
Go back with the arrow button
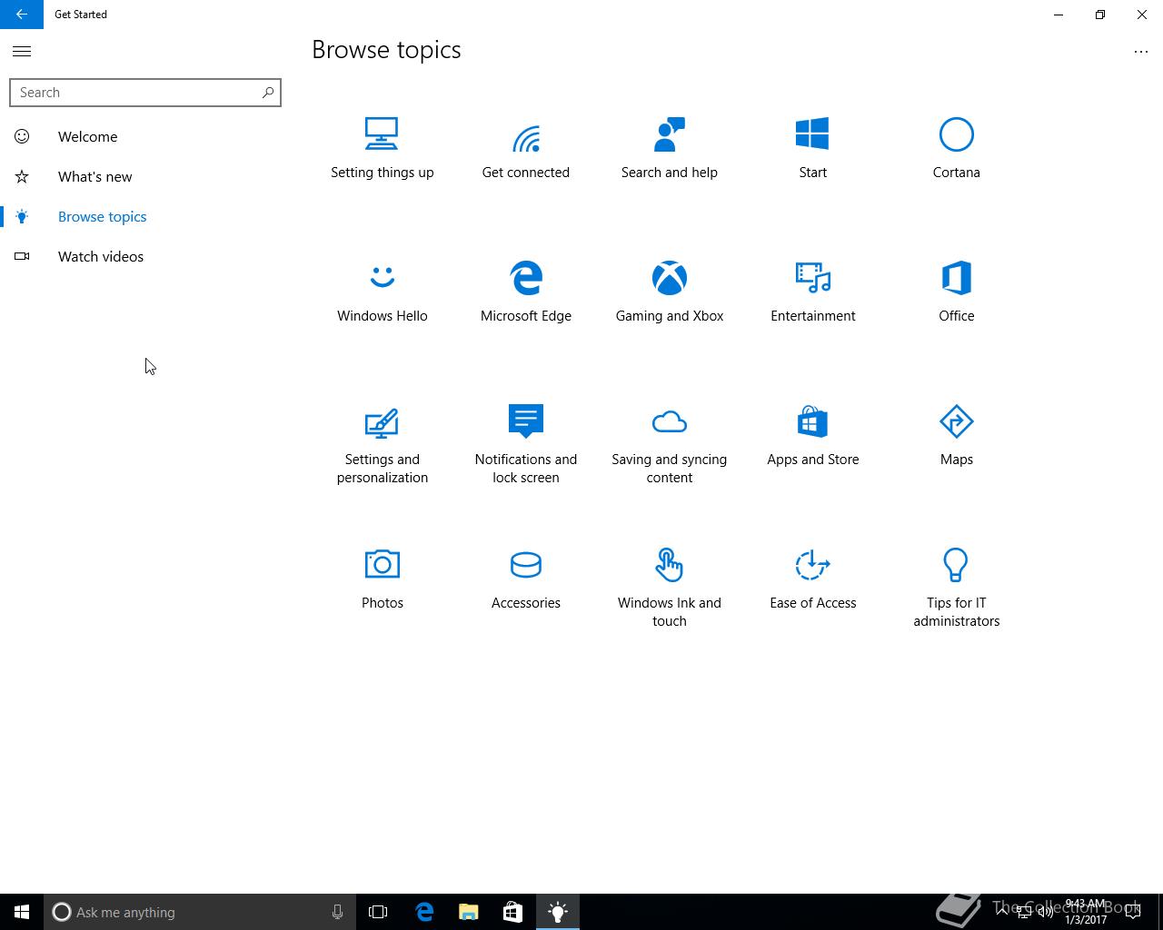tap(22, 15)
